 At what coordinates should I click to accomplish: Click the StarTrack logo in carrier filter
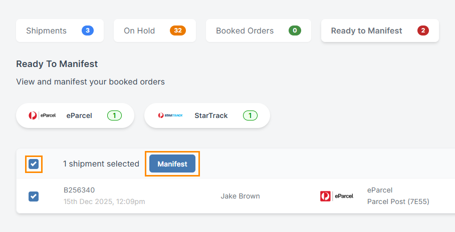pos(170,115)
